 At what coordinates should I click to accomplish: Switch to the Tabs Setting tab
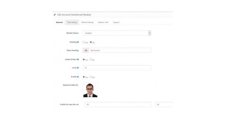72,22
